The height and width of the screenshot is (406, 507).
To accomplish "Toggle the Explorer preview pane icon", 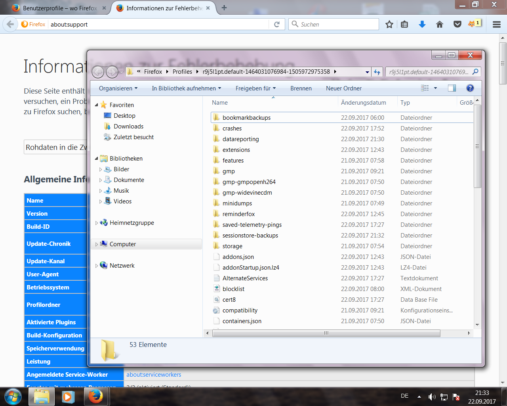I will [x=452, y=88].
